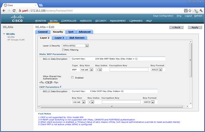205x132 pixels.
Task: Enable MAC Filtering checkbox
Action: [x=64, y=50]
